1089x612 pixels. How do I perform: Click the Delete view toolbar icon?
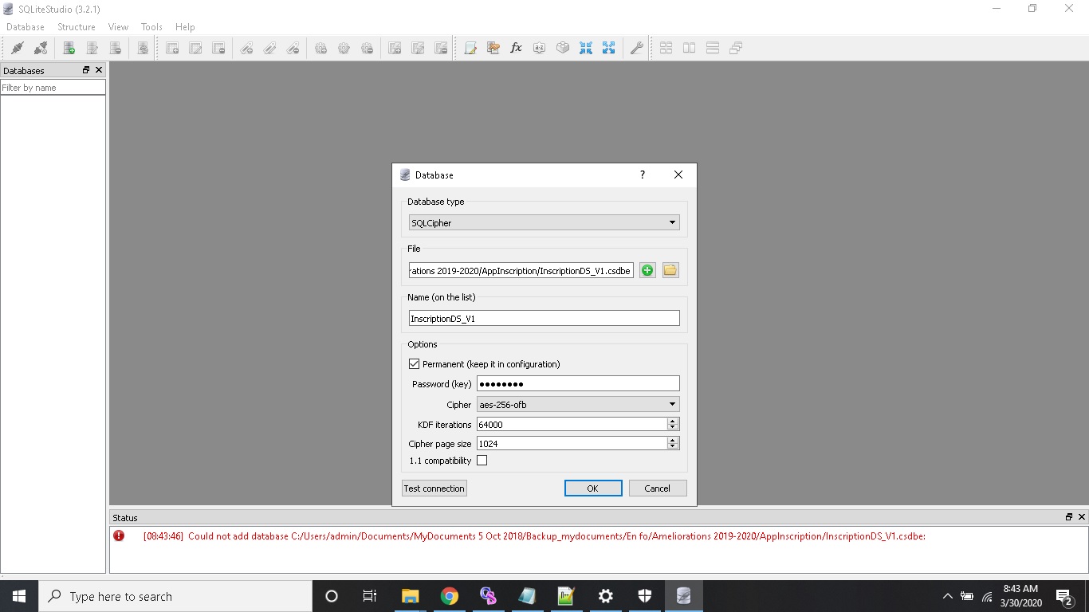441,48
